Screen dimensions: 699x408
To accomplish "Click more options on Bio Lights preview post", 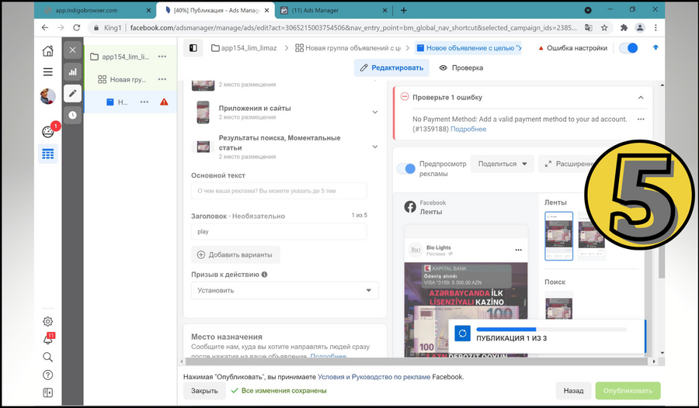I will pos(518,250).
